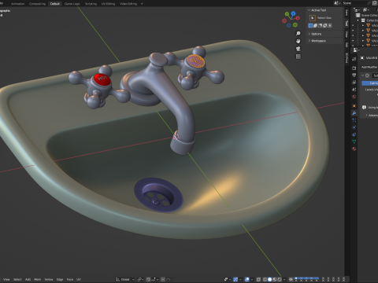
Task: Open the Particles properties tab icon
Action: coord(354,120)
